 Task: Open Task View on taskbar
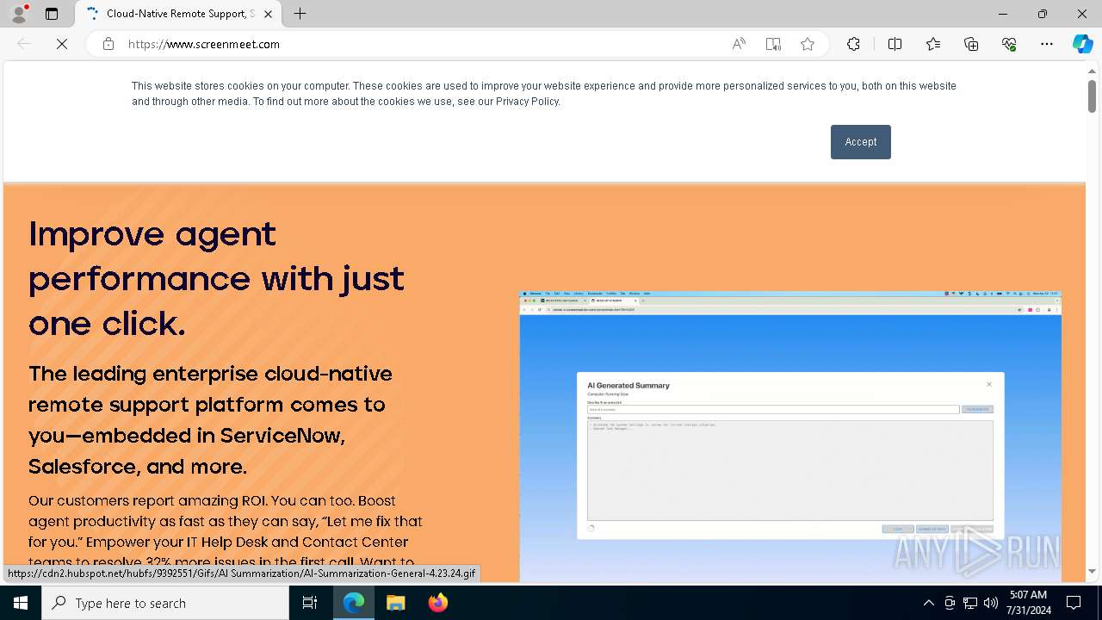tap(310, 603)
